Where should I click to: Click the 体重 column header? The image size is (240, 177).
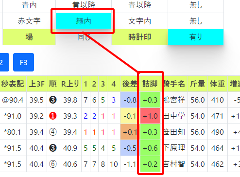[218, 84]
